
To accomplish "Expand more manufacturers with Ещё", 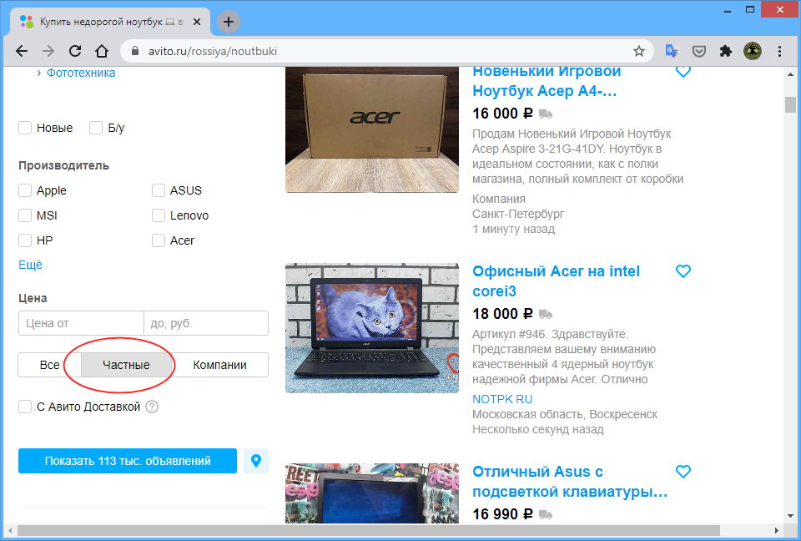I will 30,265.
